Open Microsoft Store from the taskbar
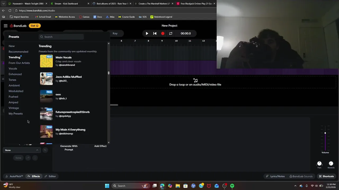This screenshot has width=339, height=190. click(x=185, y=186)
